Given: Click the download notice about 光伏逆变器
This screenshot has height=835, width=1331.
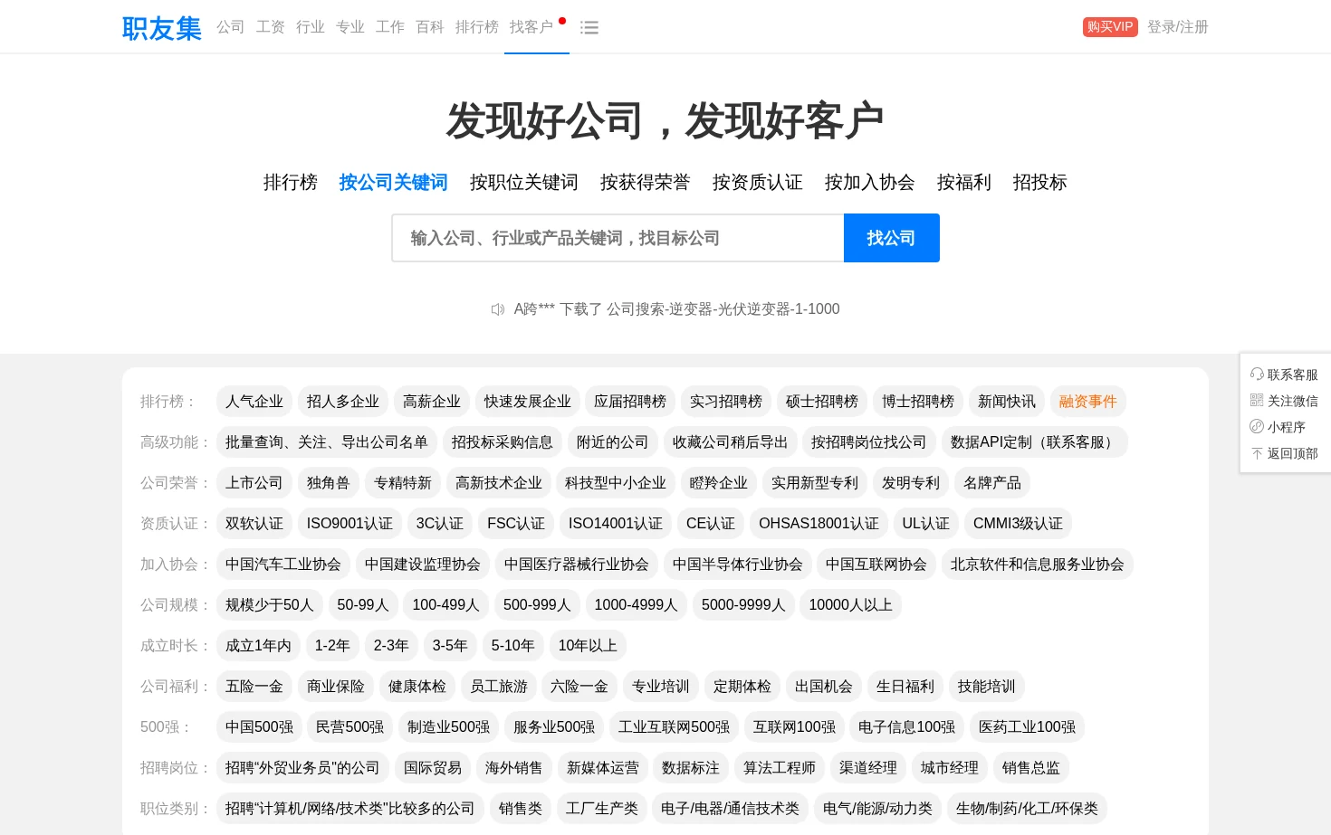Looking at the screenshot, I should point(677,309).
